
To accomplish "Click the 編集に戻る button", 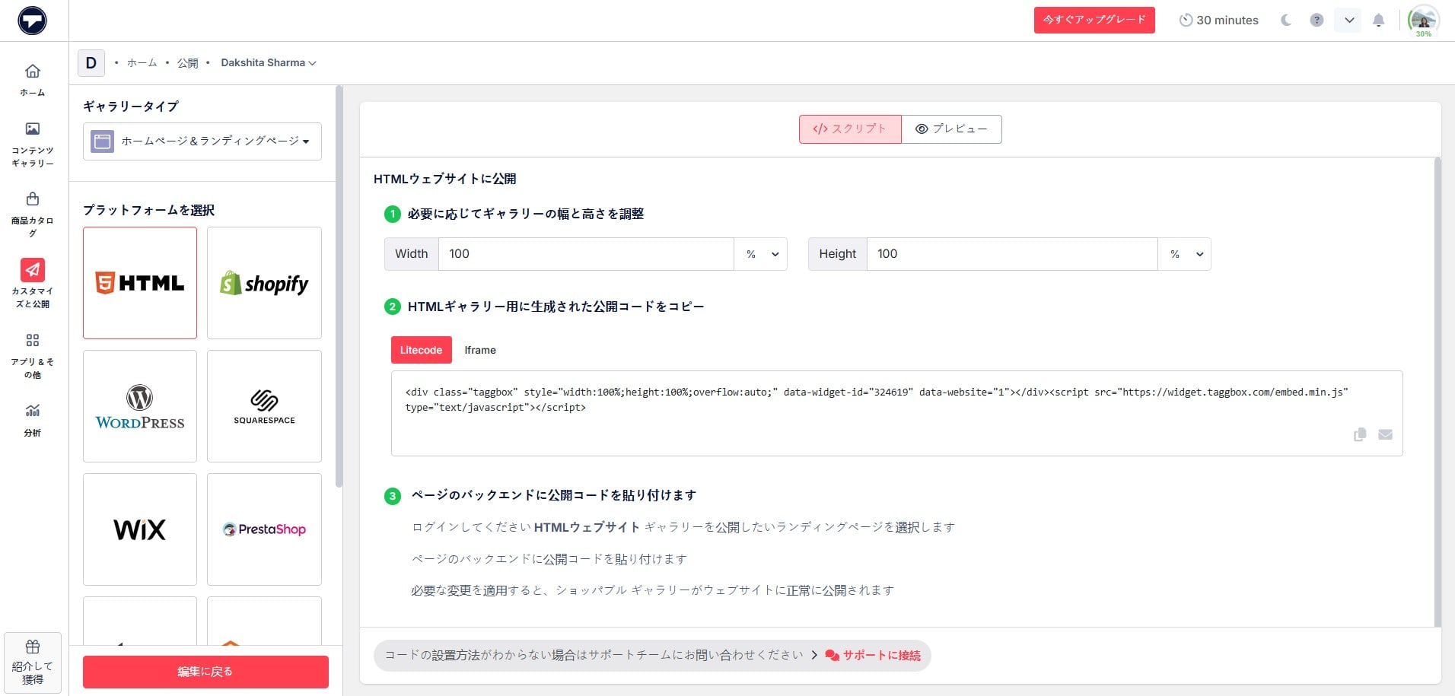I will pyautogui.click(x=205, y=672).
